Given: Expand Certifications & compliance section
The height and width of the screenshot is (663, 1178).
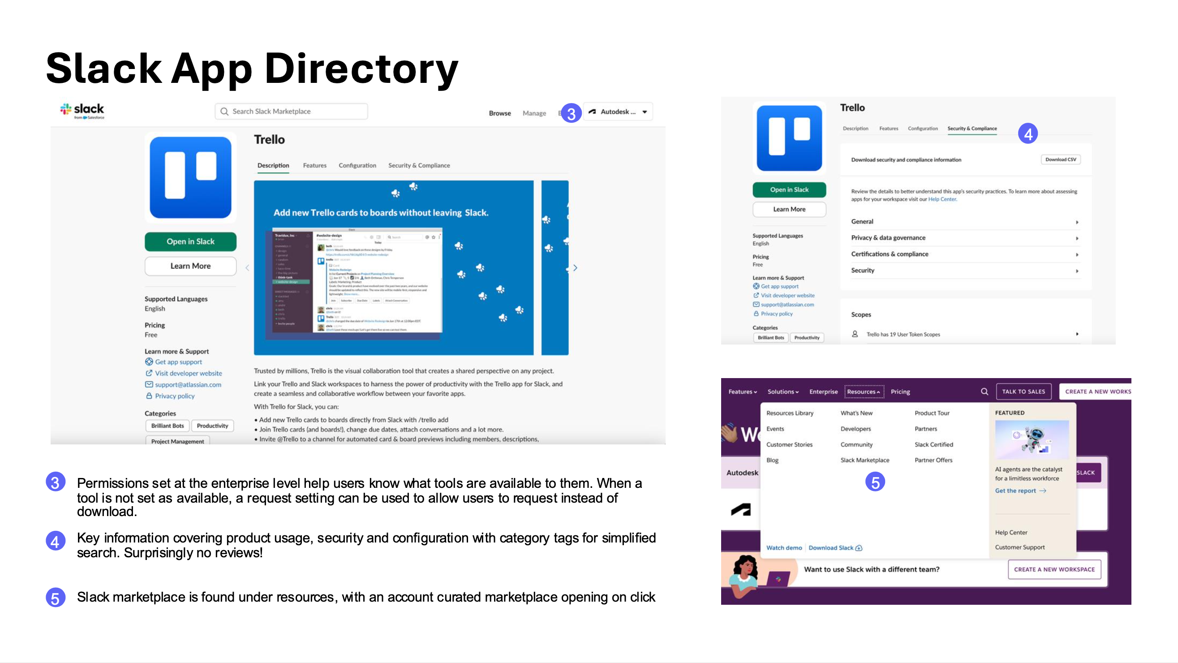Looking at the screenshot, I should 965,254.
